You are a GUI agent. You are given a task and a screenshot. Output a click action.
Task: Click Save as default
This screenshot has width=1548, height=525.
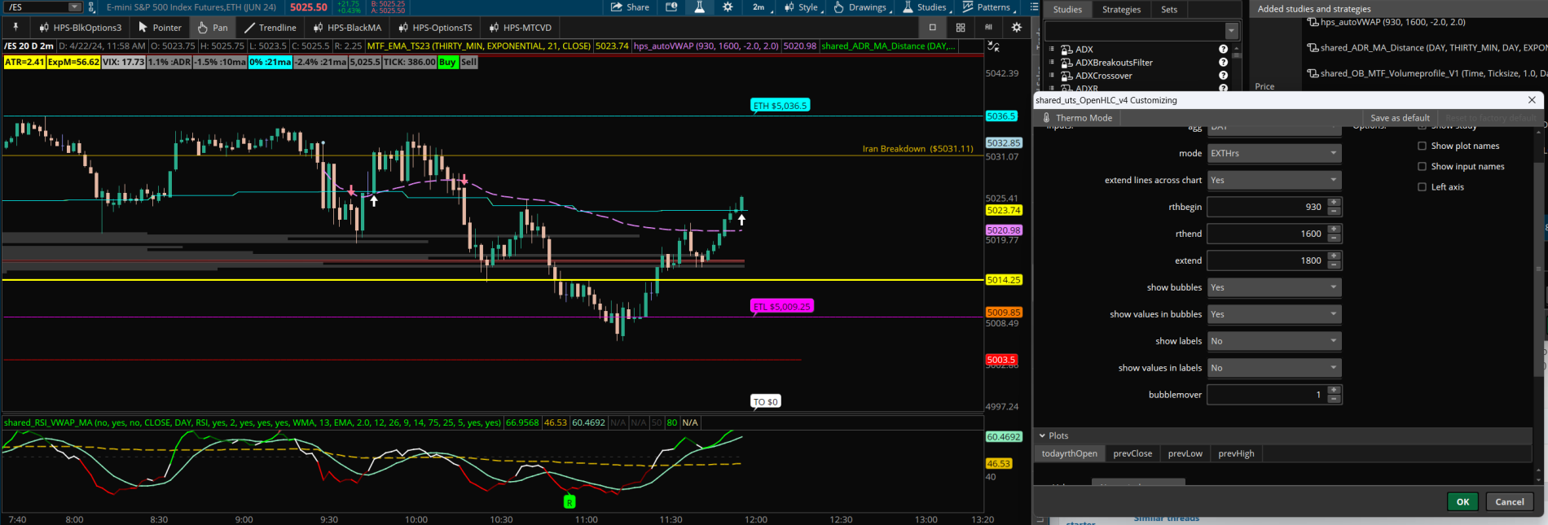click(x=1400, y=118)
